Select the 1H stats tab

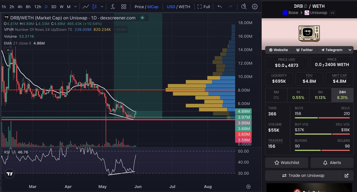point(298,95)
